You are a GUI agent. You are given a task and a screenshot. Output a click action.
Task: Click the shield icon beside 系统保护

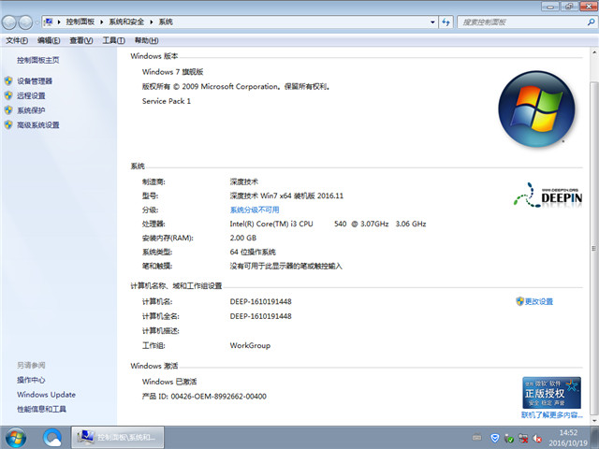(x=8, y=110)
